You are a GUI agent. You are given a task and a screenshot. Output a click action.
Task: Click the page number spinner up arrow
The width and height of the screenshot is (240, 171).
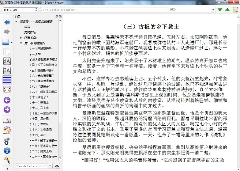click(36, 8)
